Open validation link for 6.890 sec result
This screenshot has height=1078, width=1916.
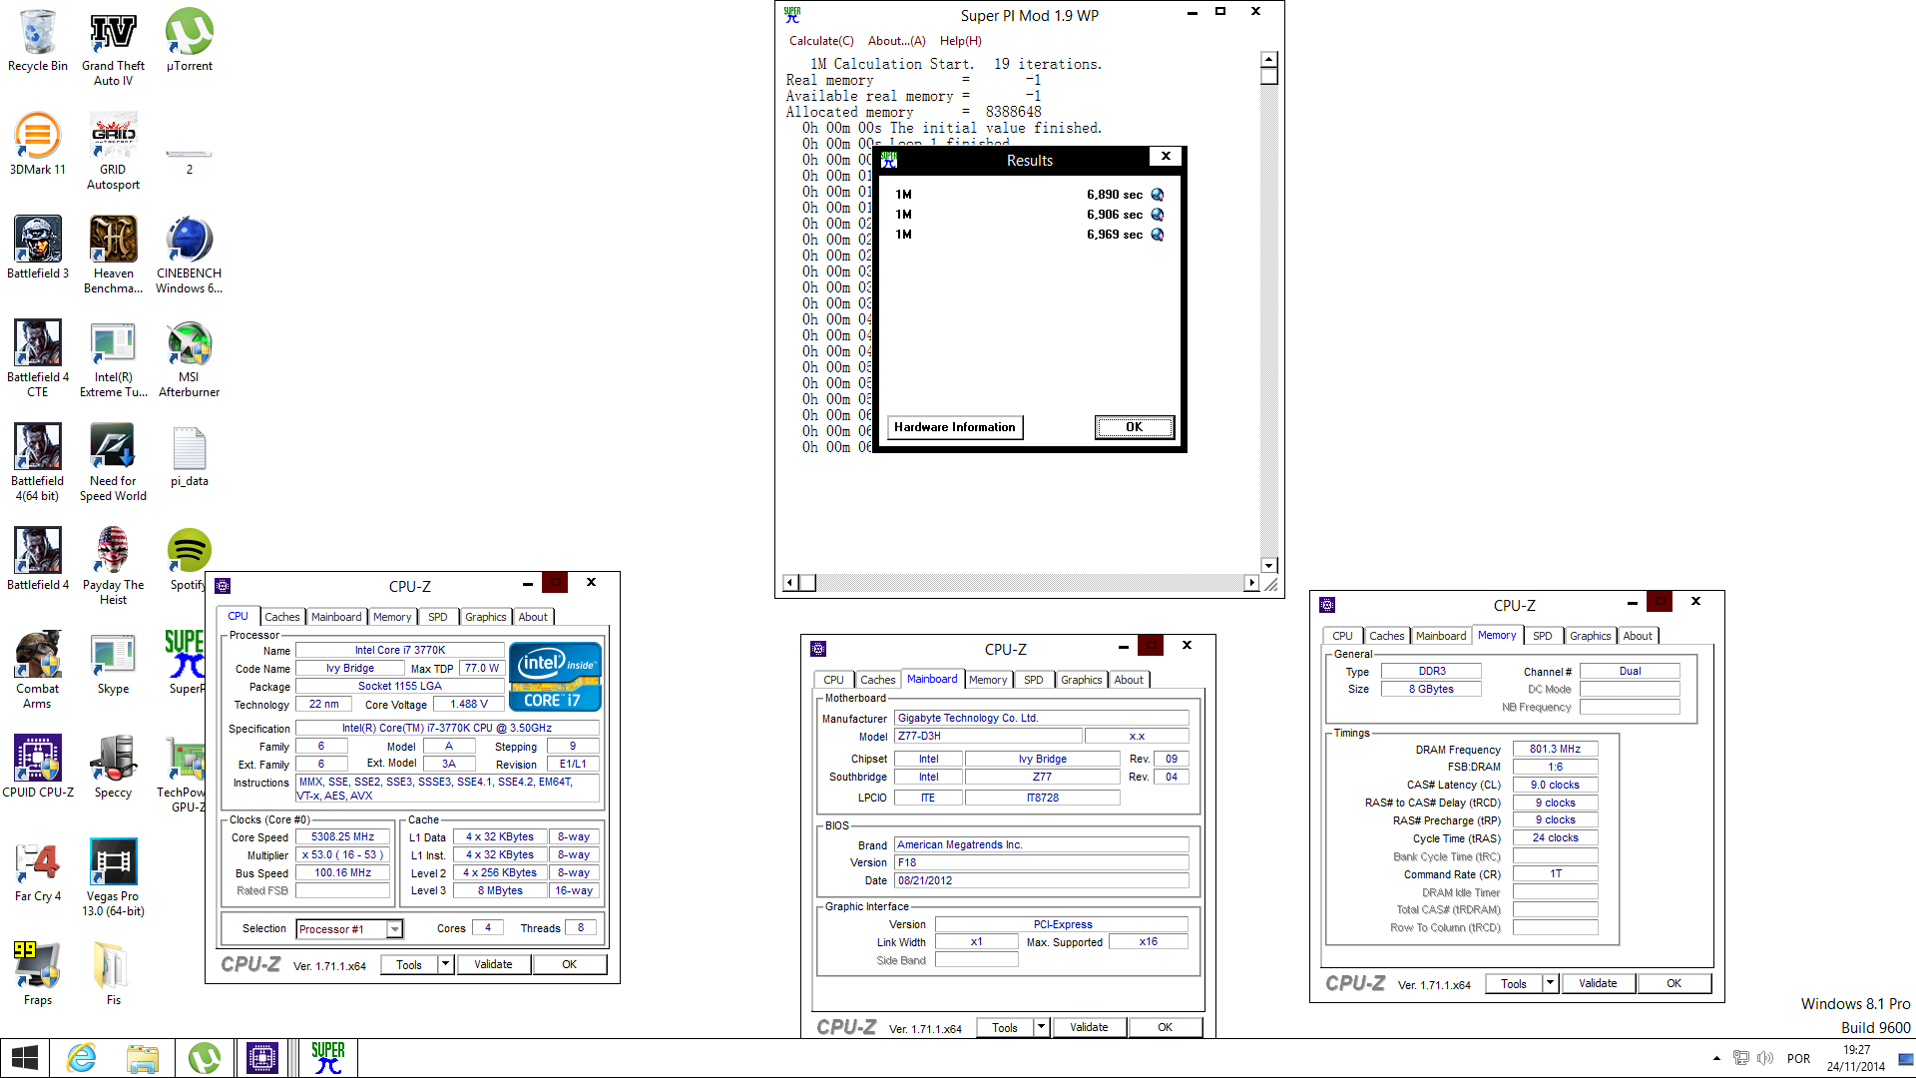tap(1158, 195)
